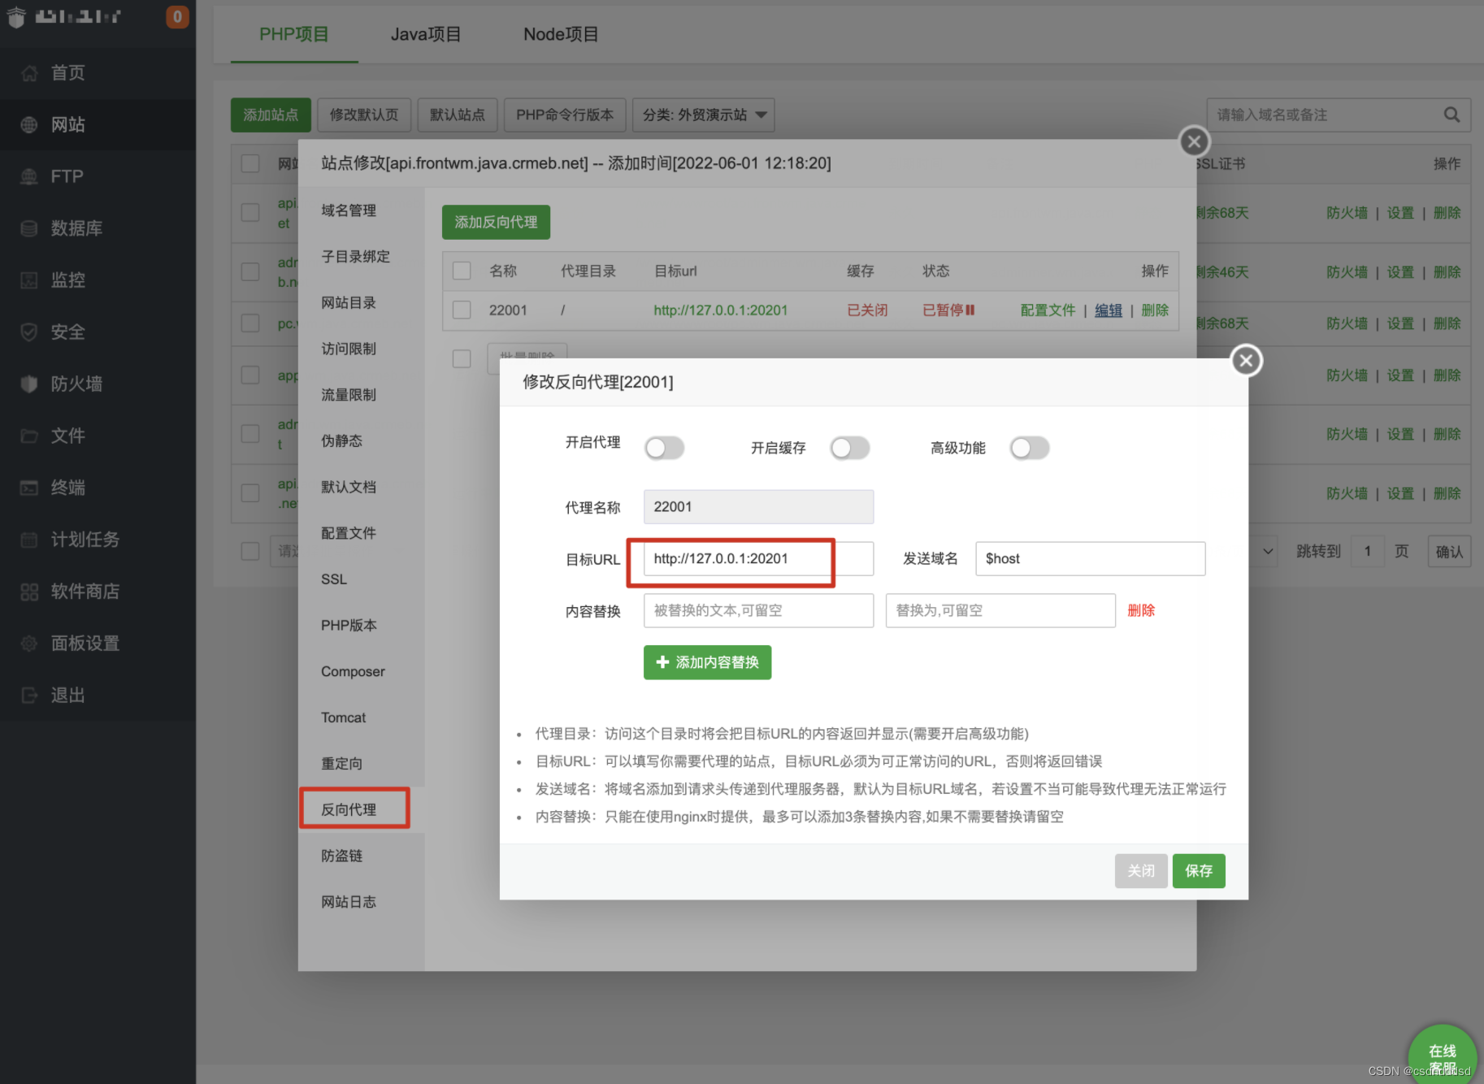
Task: Select the SSL settings menu item
Action: (x=333, y=579)
